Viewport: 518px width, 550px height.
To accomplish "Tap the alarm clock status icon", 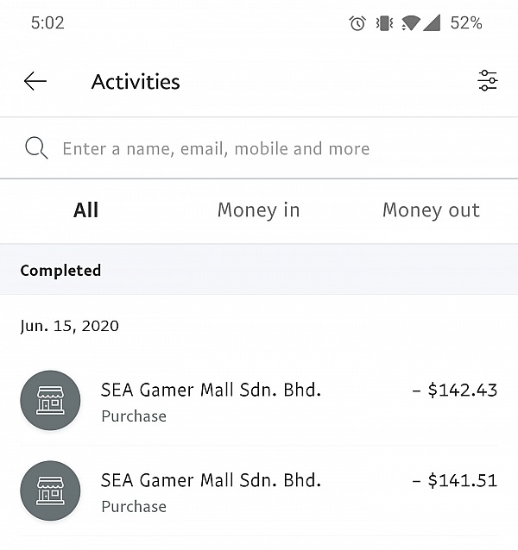I will [x=357, y=23].
